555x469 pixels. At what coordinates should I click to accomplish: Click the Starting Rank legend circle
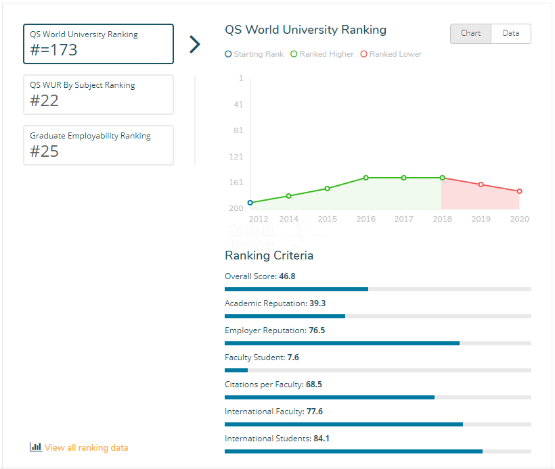pos(228,54)
